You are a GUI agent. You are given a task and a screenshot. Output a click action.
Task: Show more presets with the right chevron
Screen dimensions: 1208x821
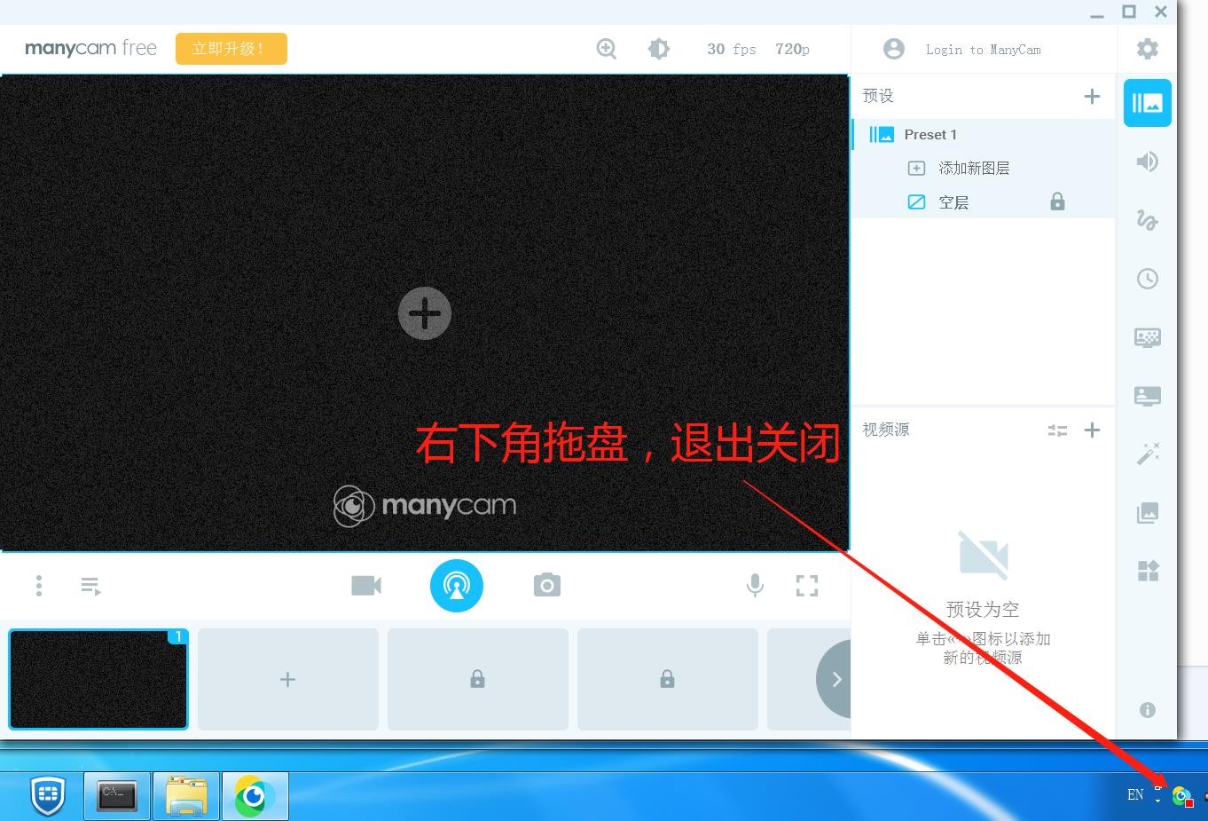835,679
